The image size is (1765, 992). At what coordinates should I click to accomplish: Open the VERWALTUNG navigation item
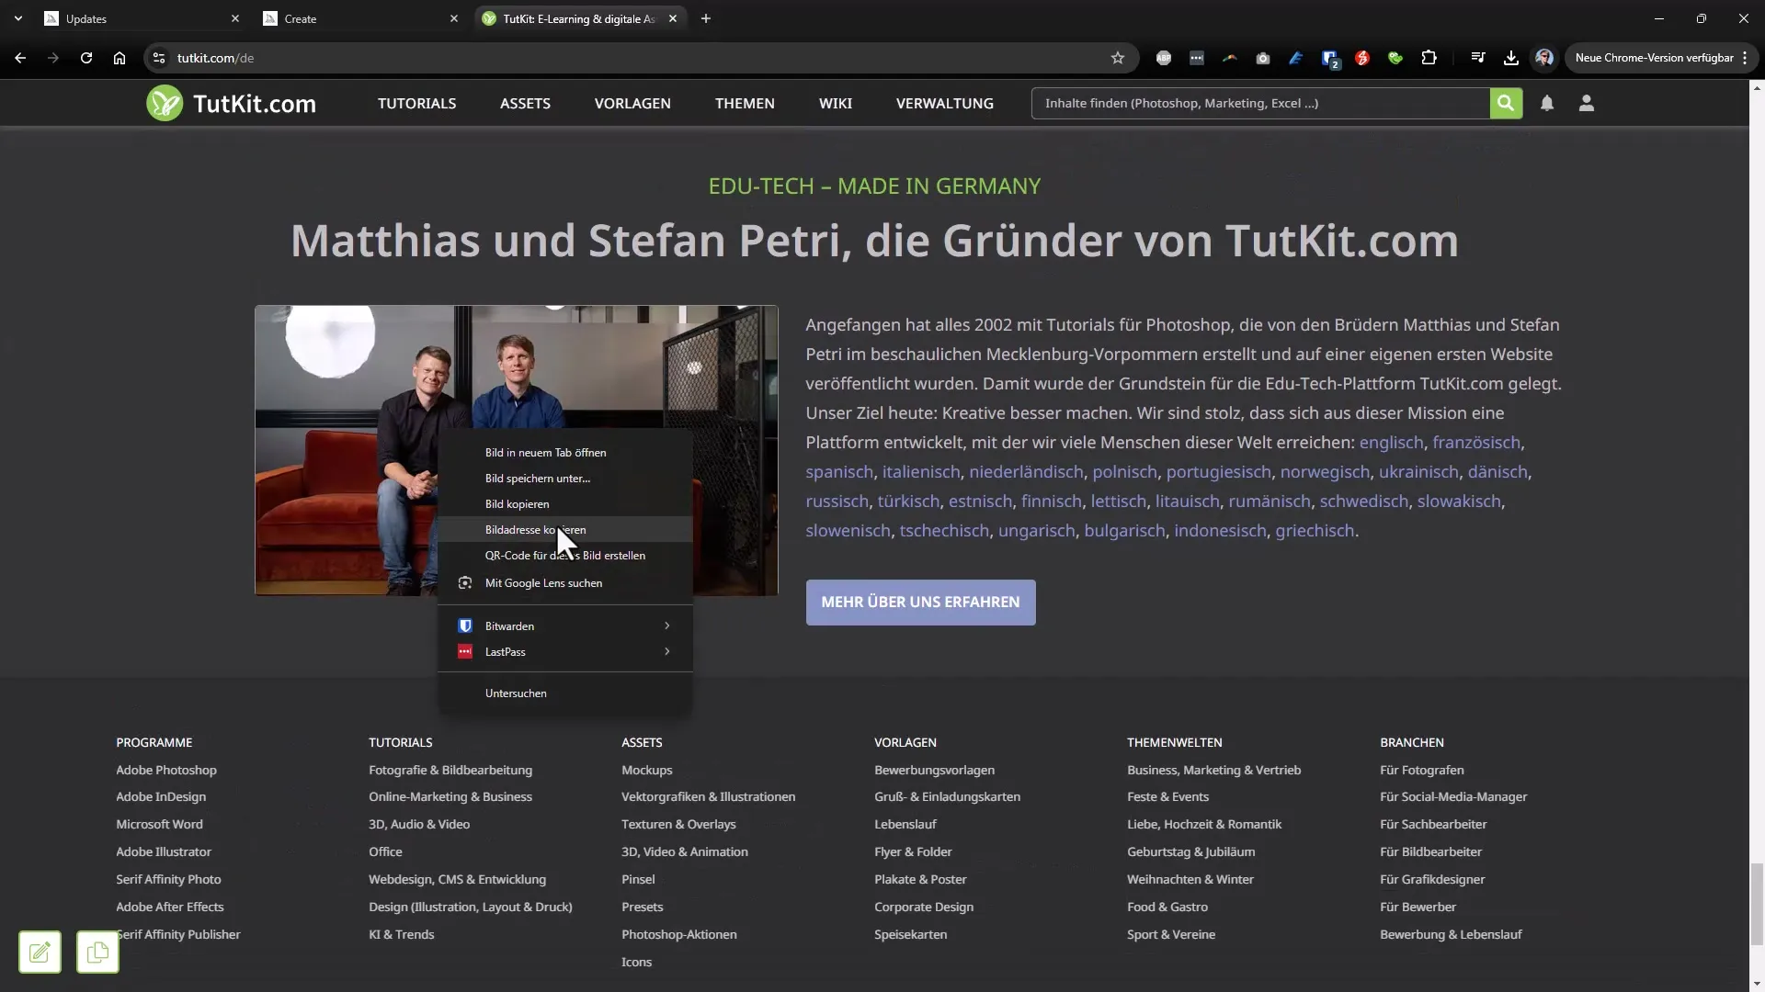click(945, 103)
